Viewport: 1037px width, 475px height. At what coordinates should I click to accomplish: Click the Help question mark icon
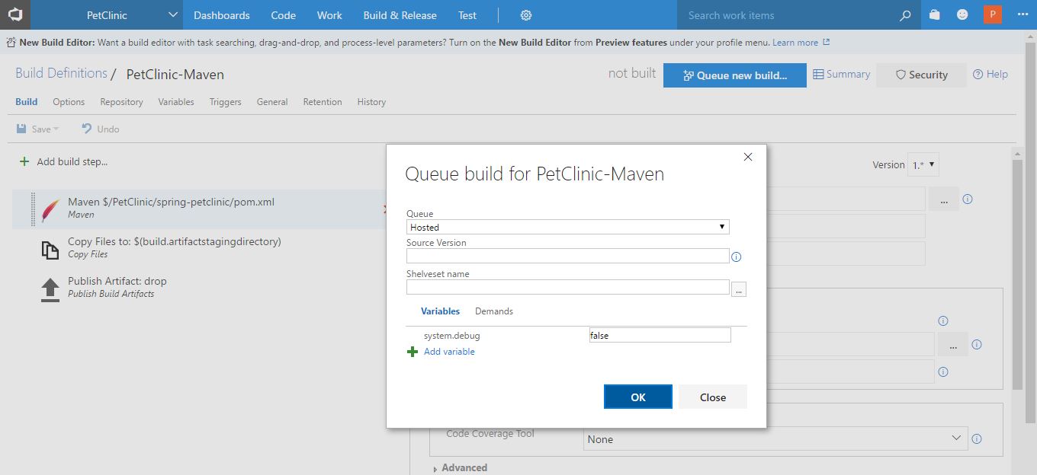pyautogui.click(x=978, y=74)
